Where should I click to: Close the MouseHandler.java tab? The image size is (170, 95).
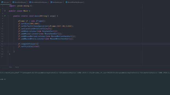click(27, 2)
